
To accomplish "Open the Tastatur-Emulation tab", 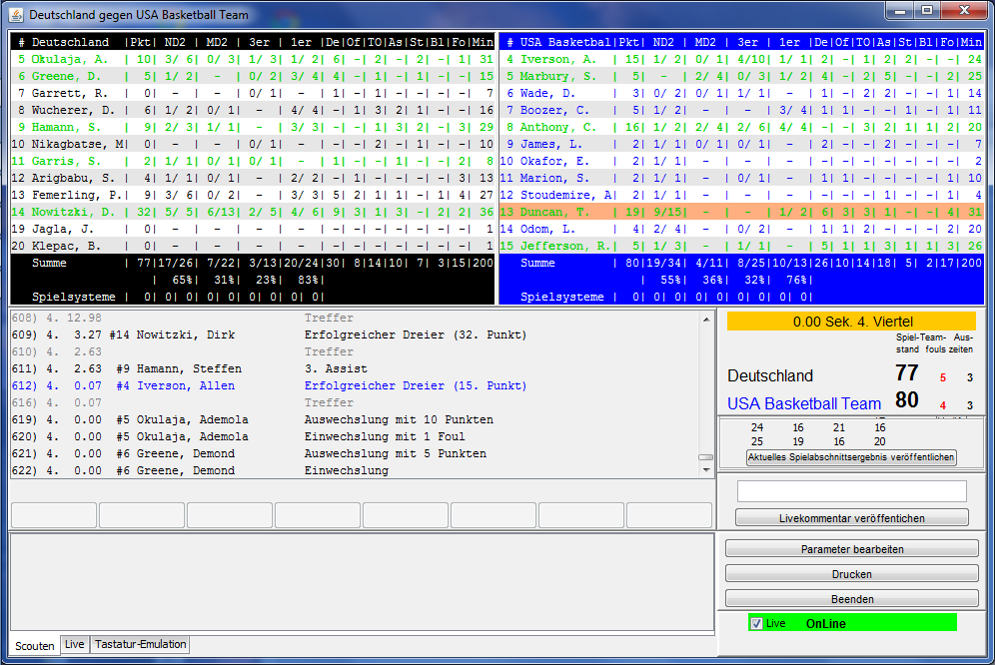I will pyautogui.click(x=140, y=644).
